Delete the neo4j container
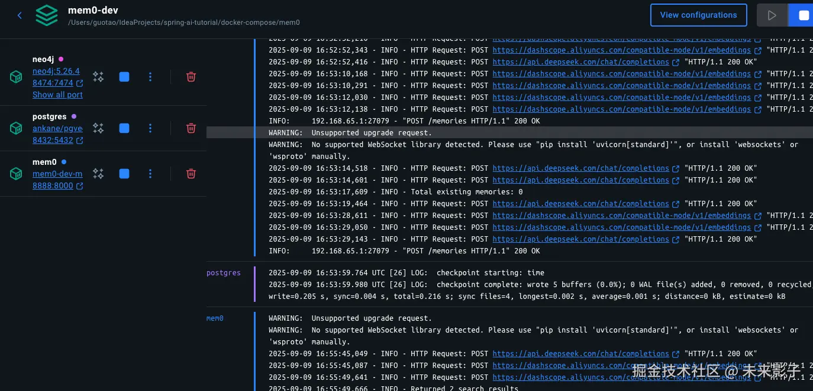 click(x=191, y=77)
